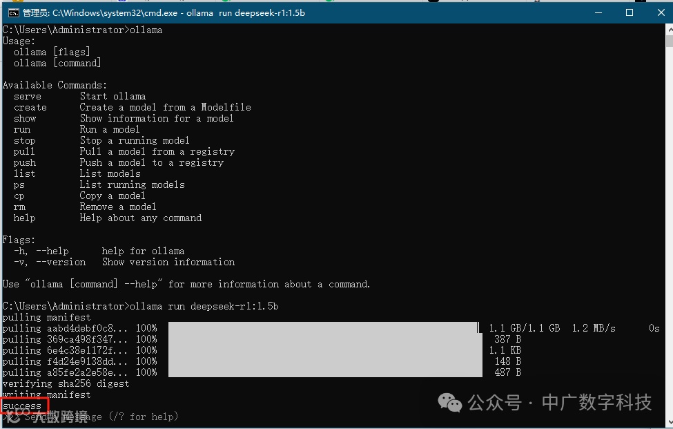Click the 'ps' command row

(99, 184)
